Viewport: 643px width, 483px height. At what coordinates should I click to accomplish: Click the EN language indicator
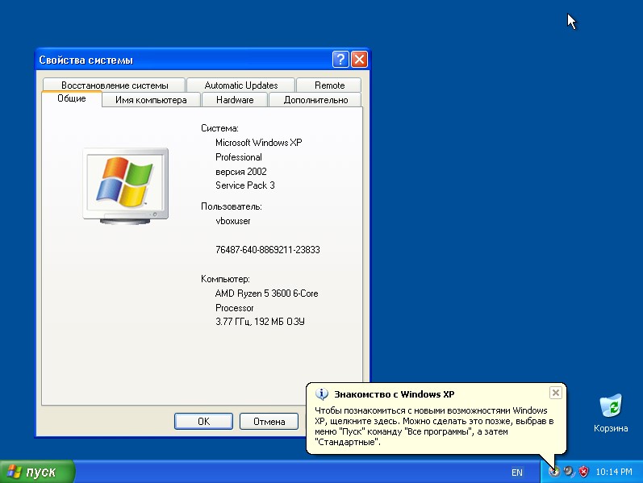coord(517,473)
